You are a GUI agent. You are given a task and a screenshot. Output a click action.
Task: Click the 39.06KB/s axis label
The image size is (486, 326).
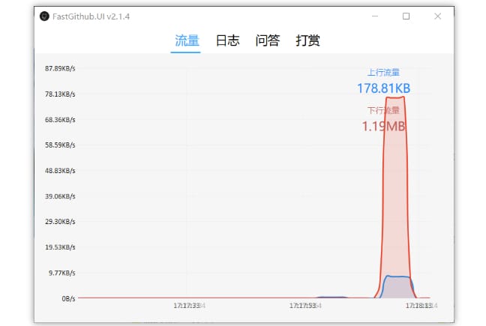(60, 196)
